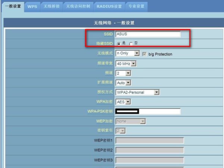
Task: Open the RADIUS设置 tab
Action: pyautogui.click(x=109, y=6)
